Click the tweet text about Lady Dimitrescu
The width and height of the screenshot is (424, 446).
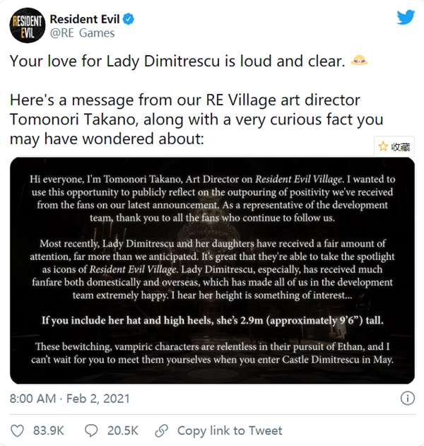pos(177,62)
